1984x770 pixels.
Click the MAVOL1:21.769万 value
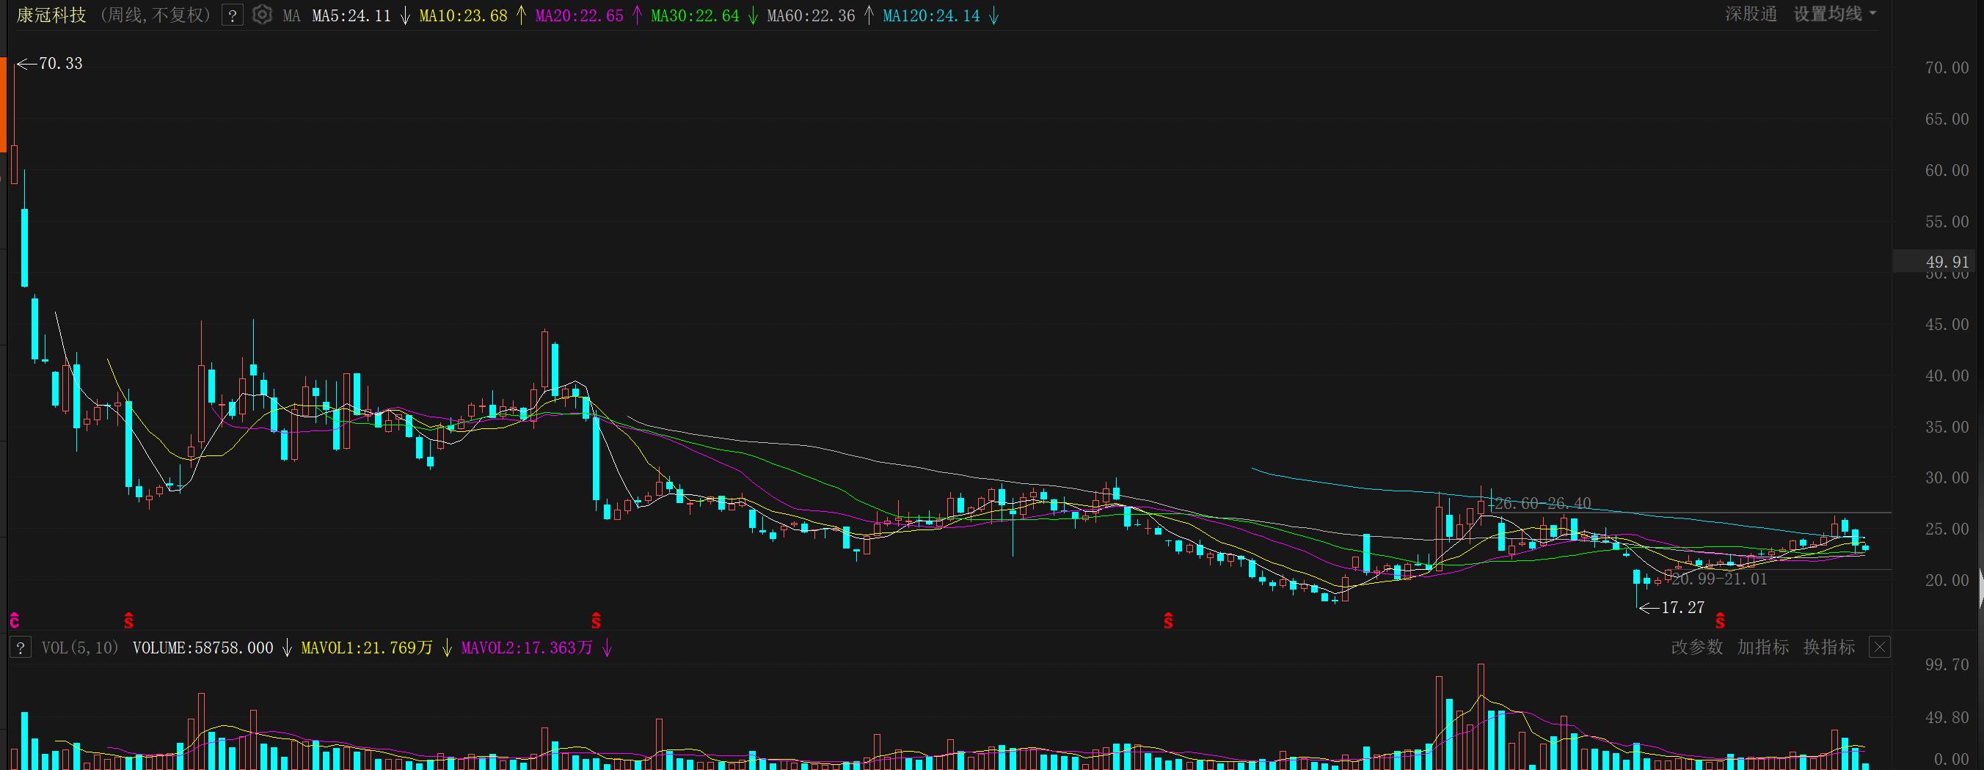(367, 648)
